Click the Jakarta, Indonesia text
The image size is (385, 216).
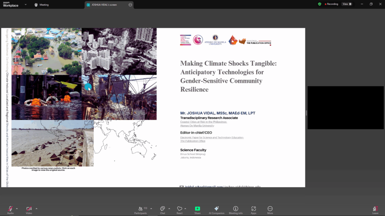(191, 158)
